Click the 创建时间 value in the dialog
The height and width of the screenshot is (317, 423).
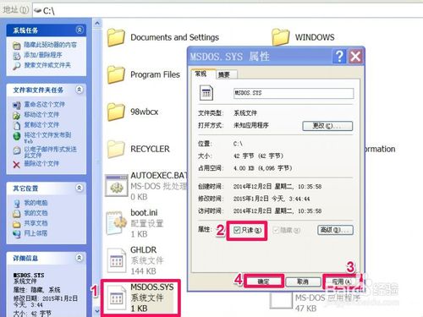pos(277,187)
